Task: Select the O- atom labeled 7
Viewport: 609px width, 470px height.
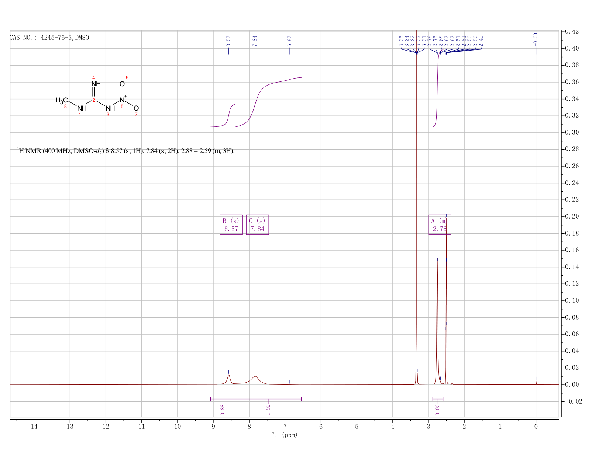Action: pos(137,108)
